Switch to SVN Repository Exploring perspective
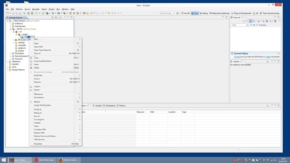Screen dimensions: 290x163 [x=219, y=13]
